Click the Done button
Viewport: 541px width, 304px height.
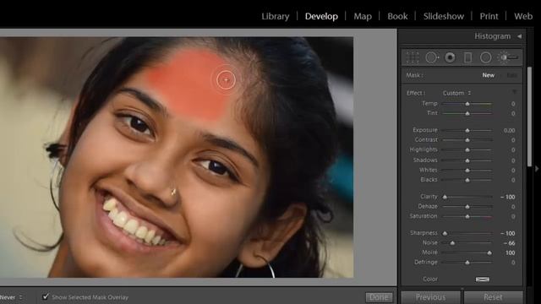379,297
